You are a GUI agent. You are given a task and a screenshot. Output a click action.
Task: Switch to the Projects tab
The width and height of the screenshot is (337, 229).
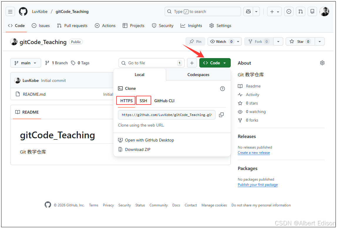[x=134, y=26]
